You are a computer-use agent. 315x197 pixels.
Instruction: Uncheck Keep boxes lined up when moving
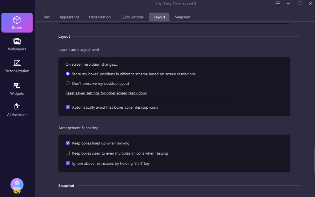tap(68, 143)
